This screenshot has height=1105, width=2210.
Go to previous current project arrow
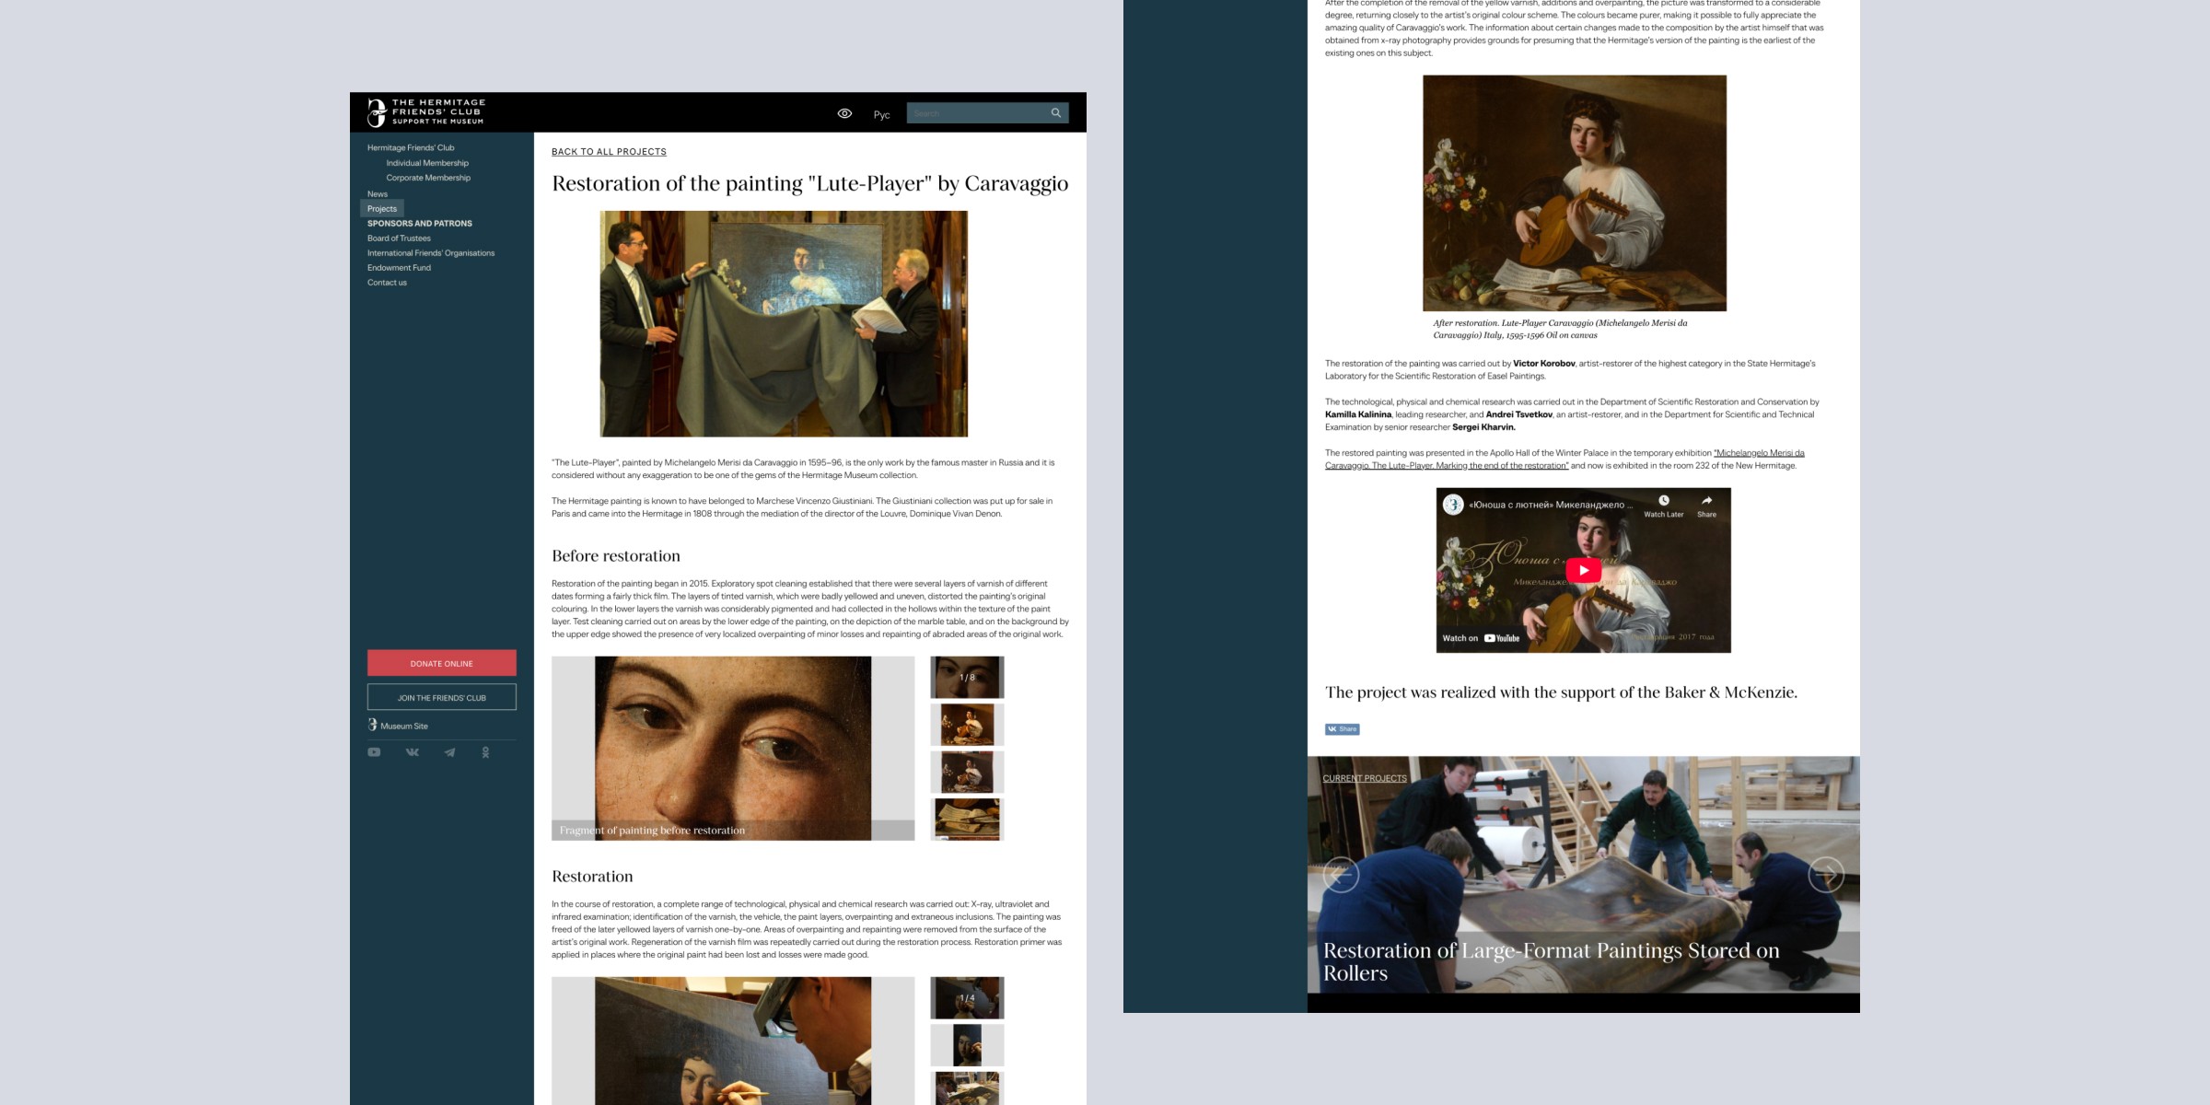(x=1341, y=874)
